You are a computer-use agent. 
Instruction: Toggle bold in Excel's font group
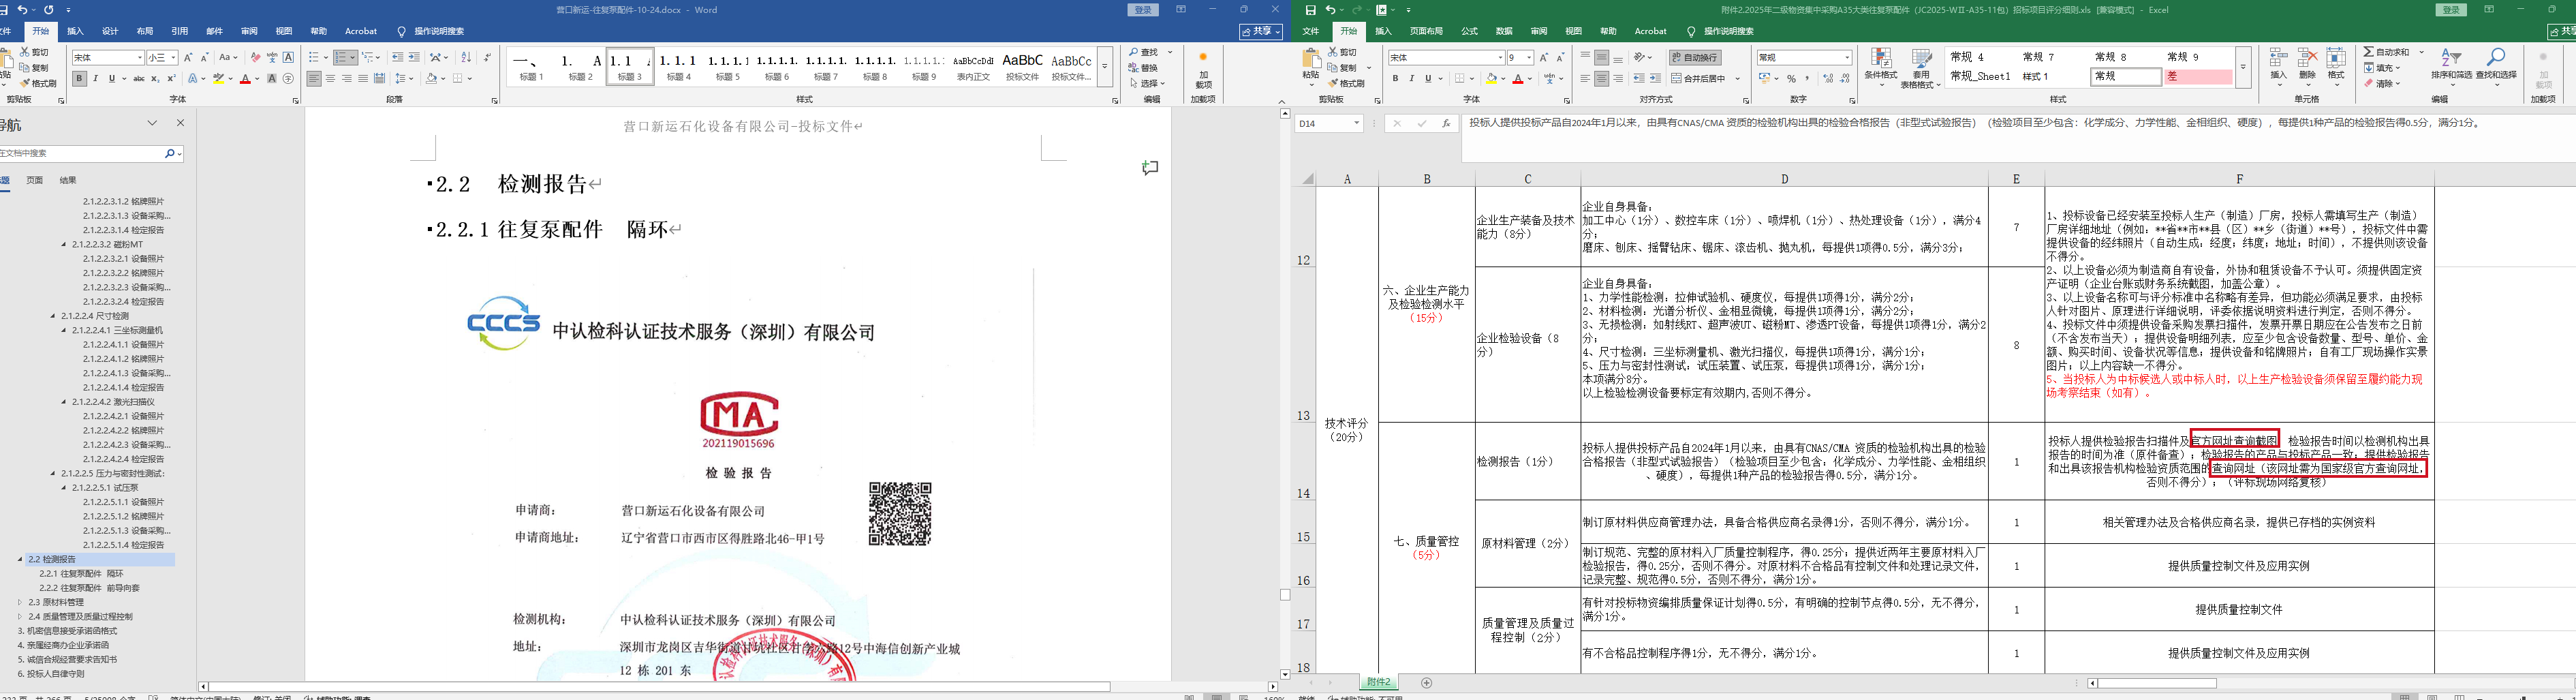(1395, 78)
